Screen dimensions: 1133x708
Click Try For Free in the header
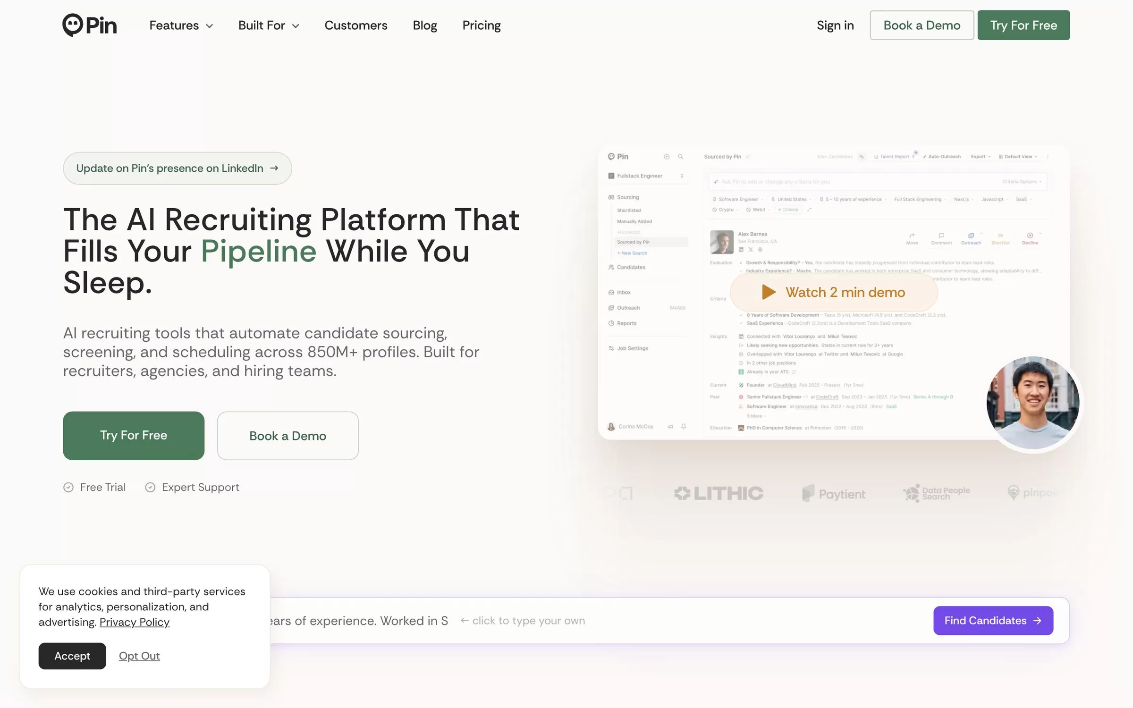click(1023, 25)
